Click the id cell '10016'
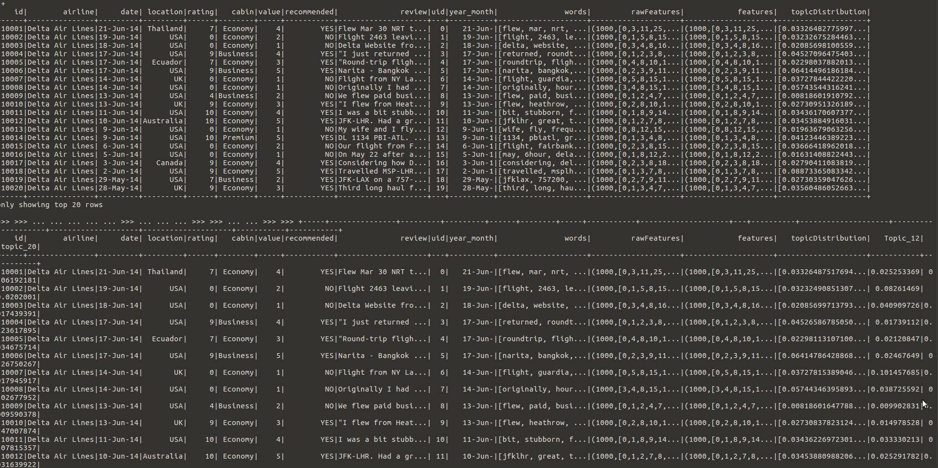938x468 pixels. pos(12,154)
